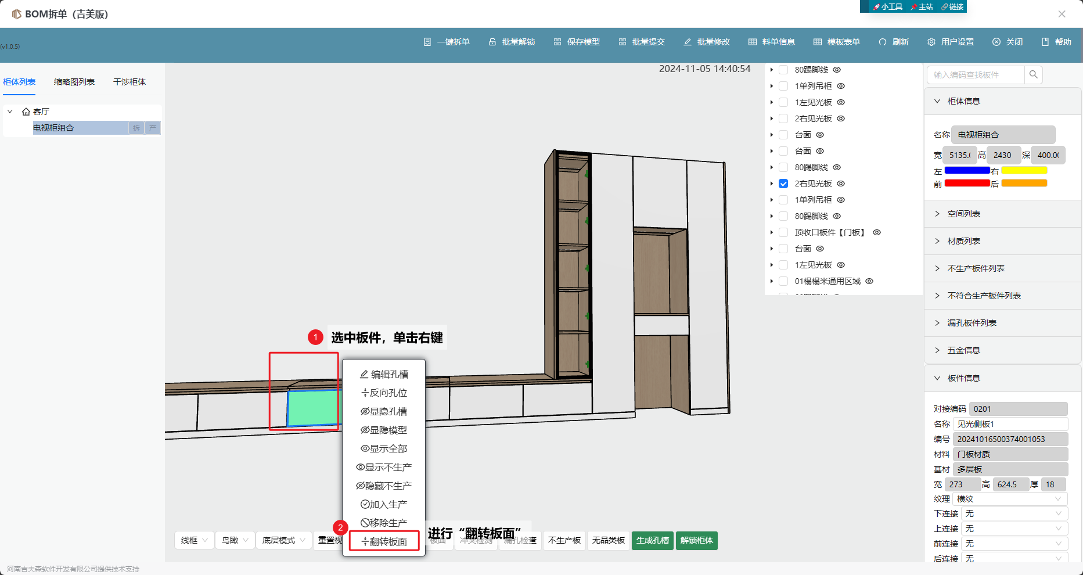Screen dimensions: 1083x575
Task: Toggle eye icon for 1单列吊柜 at top
Action: [841, 86]
